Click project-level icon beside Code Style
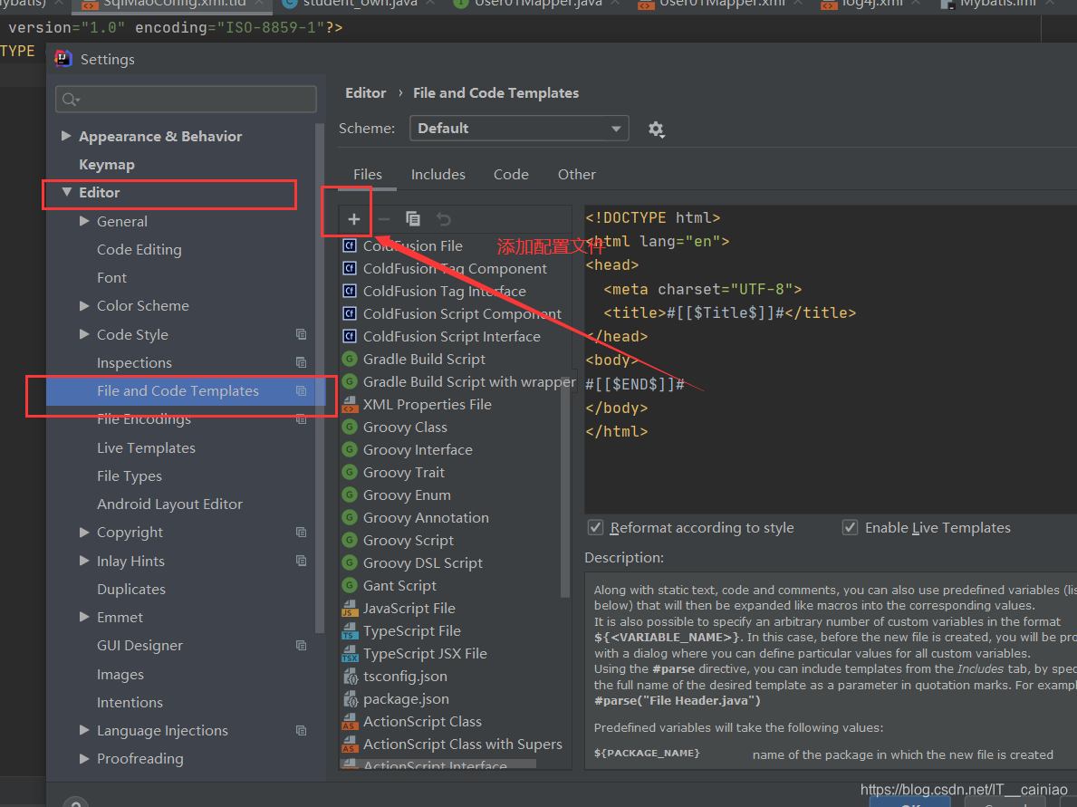 pyautogui.click(x=301, y=334)
